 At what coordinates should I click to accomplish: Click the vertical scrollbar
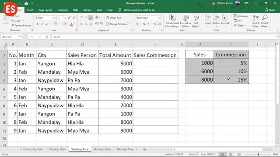tap(278, 74)
